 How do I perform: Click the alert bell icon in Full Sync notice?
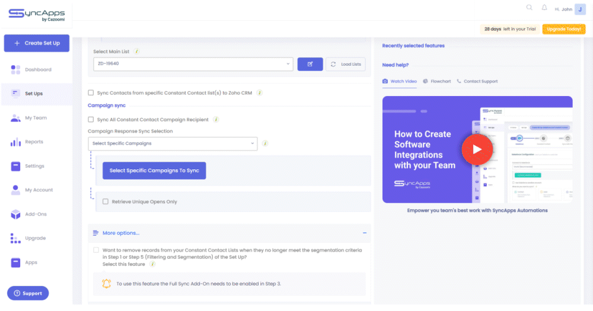tap(107, 283)
